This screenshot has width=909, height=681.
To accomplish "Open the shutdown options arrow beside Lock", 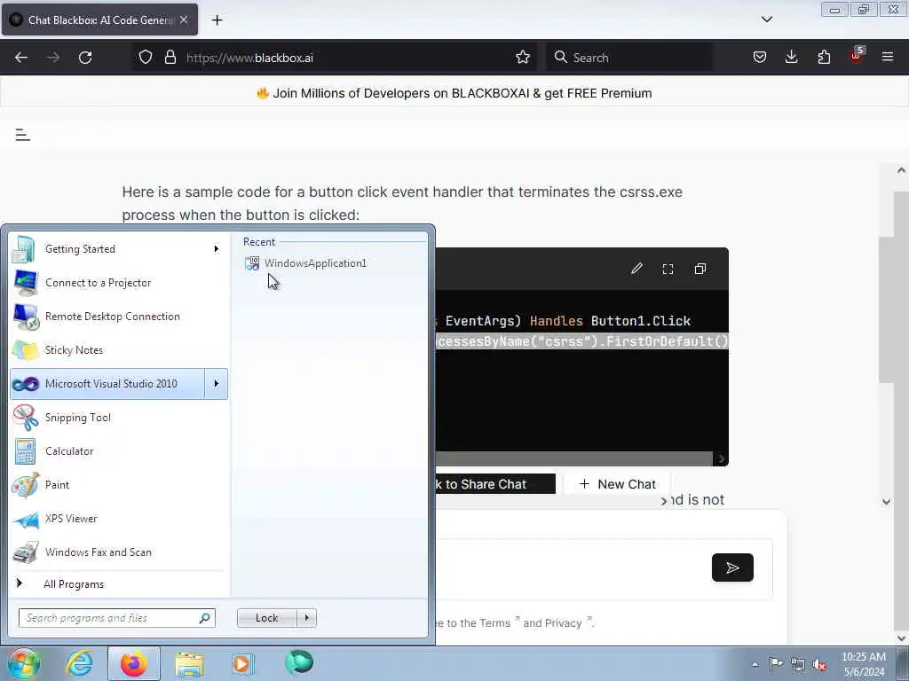I will (x=306, y=618).
